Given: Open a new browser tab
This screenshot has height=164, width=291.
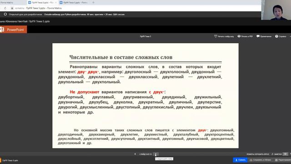Looking at the screenshot, I should point(93,3).
